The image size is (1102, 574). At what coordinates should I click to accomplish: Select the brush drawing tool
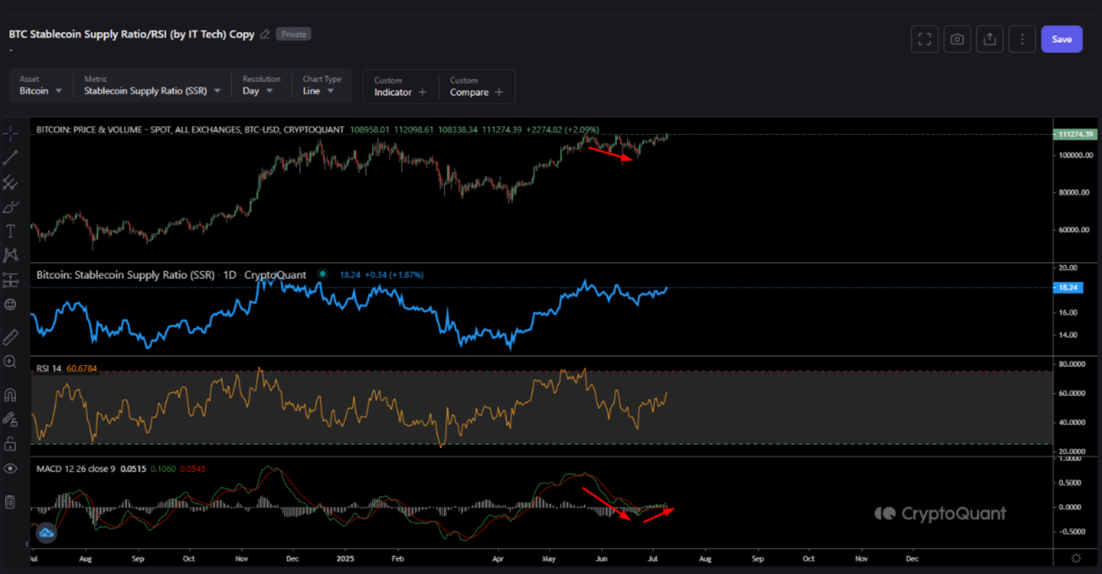(10, 207)
